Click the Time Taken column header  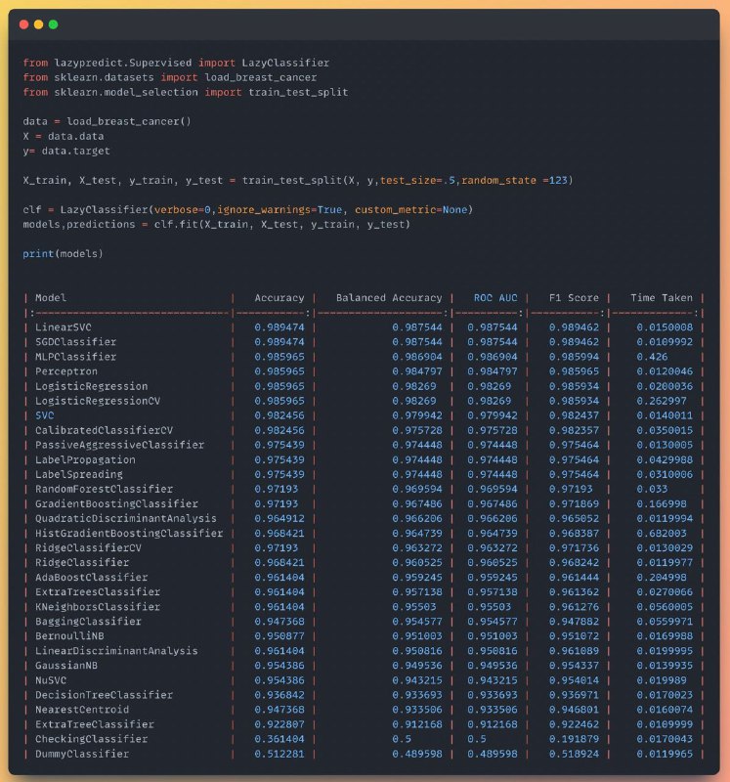pyautogui.click(x=662, y=298)
